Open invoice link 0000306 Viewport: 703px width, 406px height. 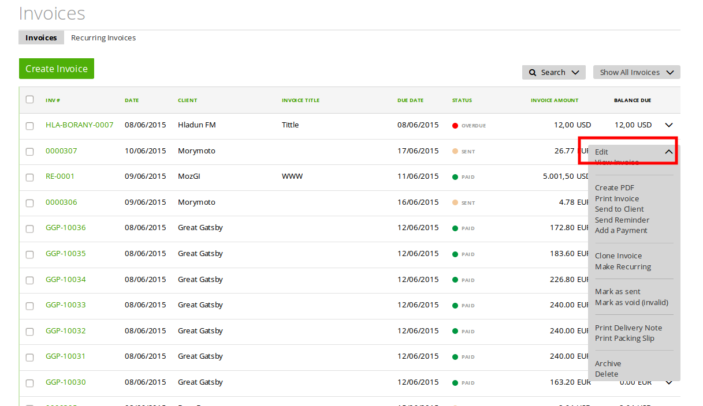point(61,202)
